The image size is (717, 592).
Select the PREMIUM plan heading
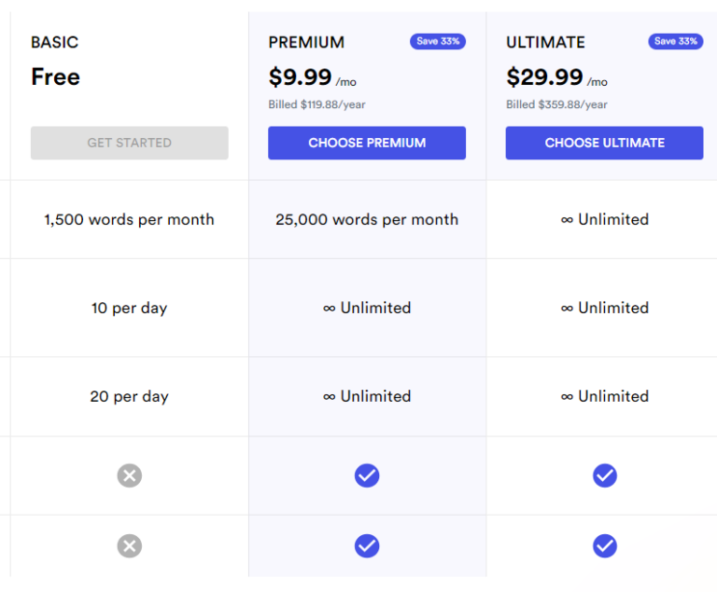[306, 42]
